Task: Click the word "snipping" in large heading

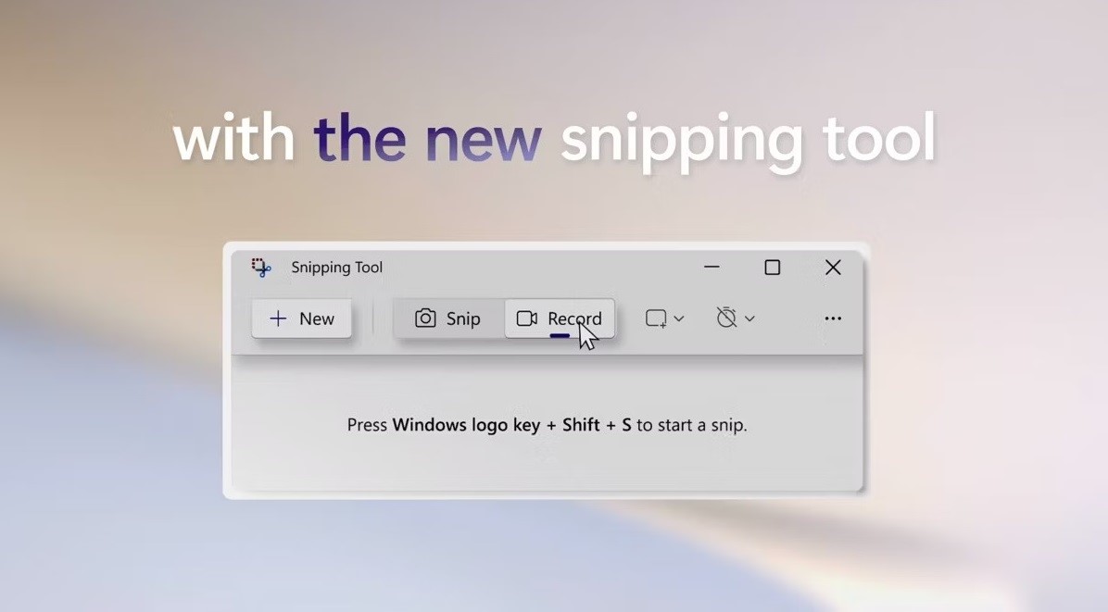Action: tap(682, 141)
